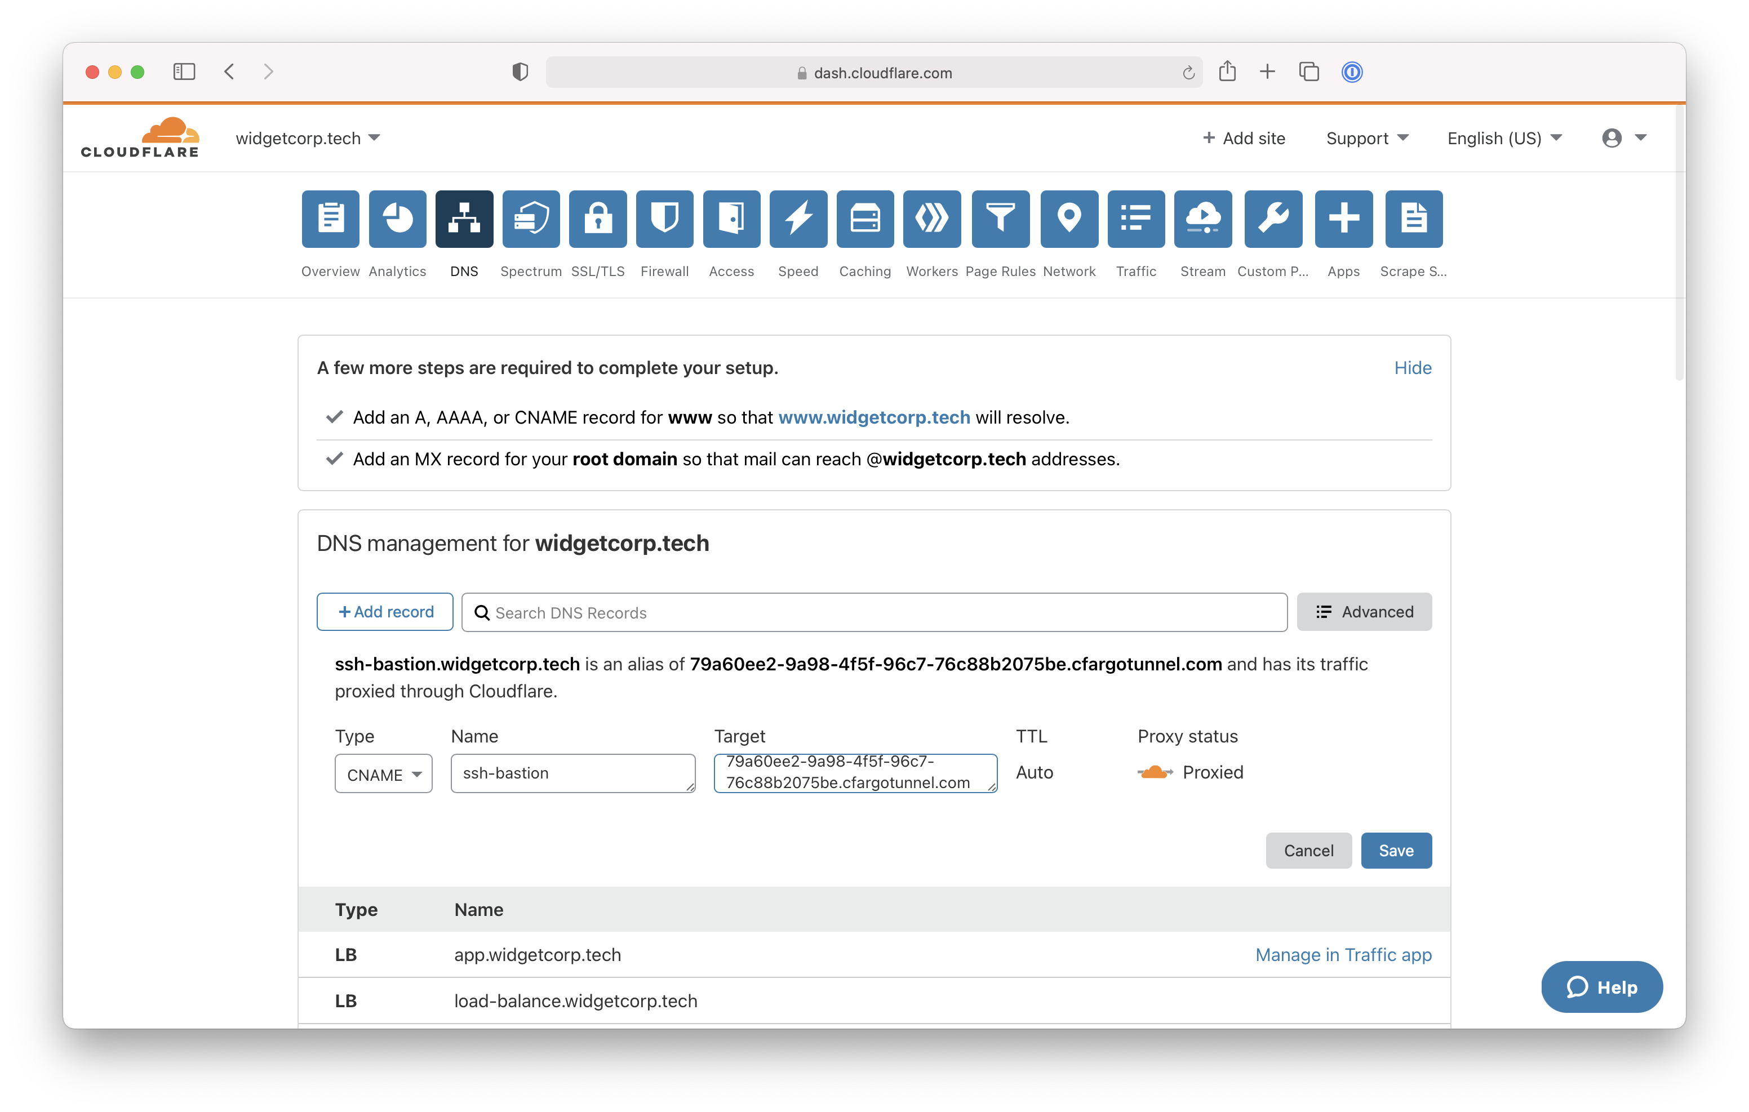Save the DNS record
Image resolution: width=1749 pixels, height=1112 pixels.
[x=1396, y=851]
